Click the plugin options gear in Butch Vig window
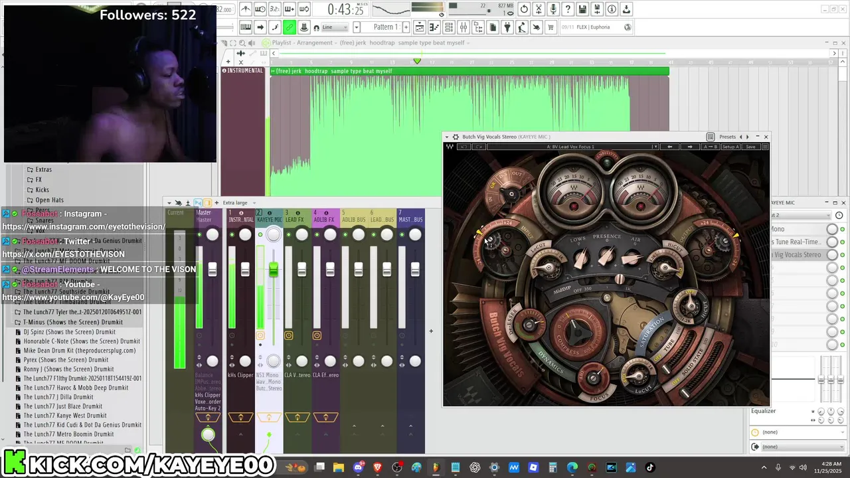 click(x=456, y=137)
